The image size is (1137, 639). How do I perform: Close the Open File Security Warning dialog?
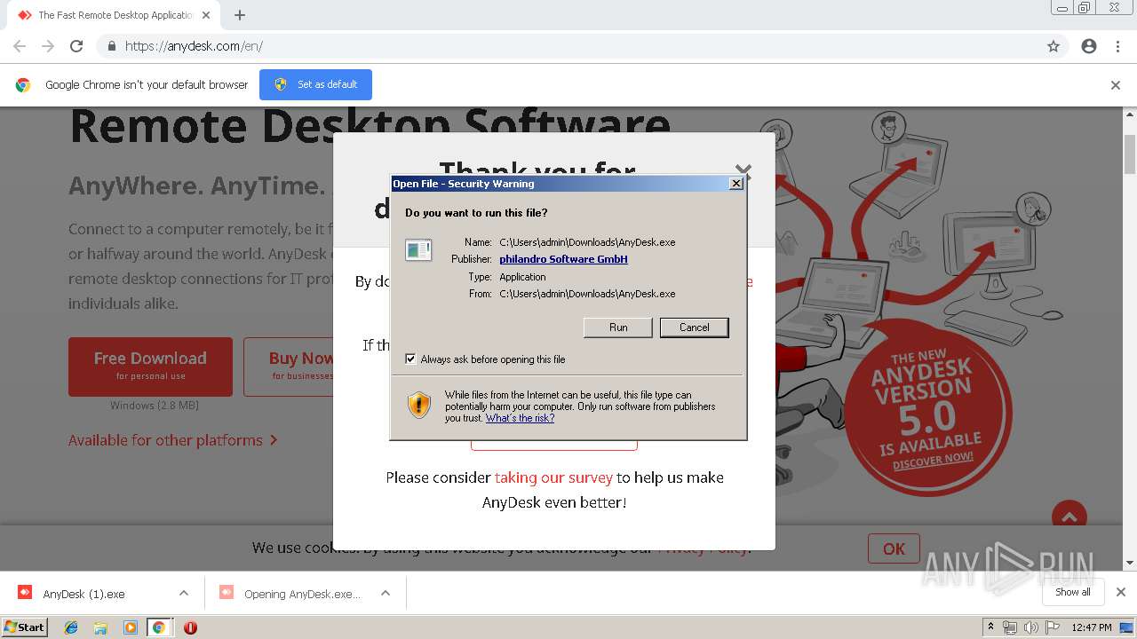click(x=735, y=184)
